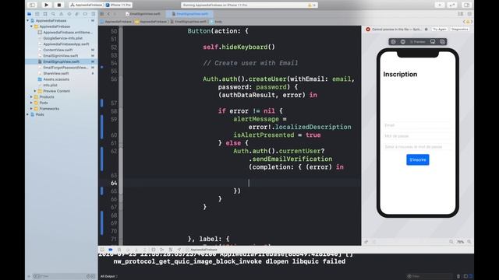Open the issue navigator warning icon
This screenshot has width=499, height=280.
[x=61, y=14]
